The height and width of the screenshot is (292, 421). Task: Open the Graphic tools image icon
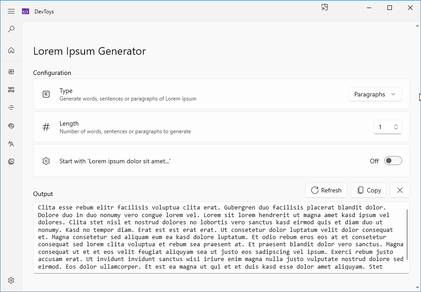[11, 161]
